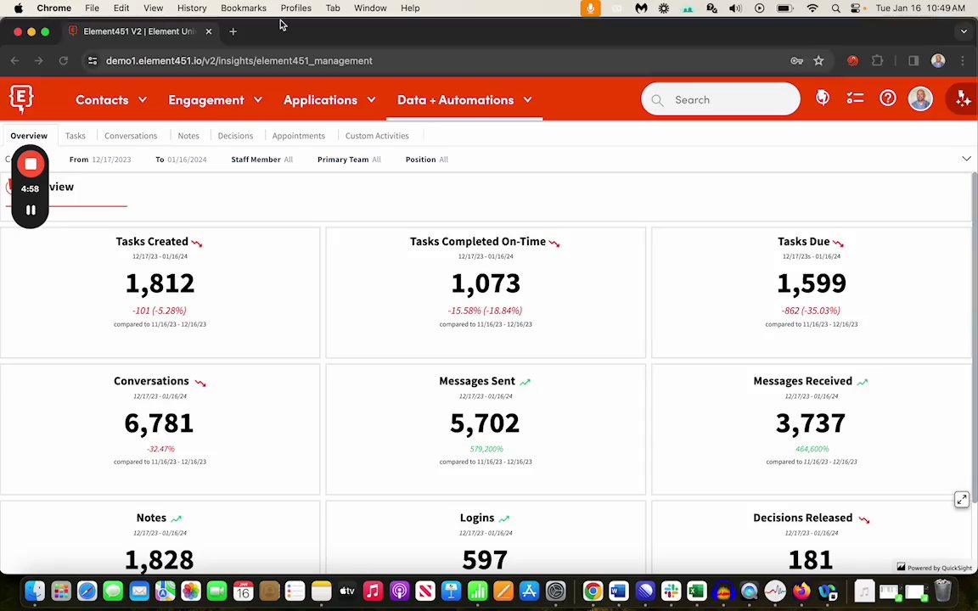Switch to the Conversations tab
The width and height of the screenshot is (978, 611).
131,135
